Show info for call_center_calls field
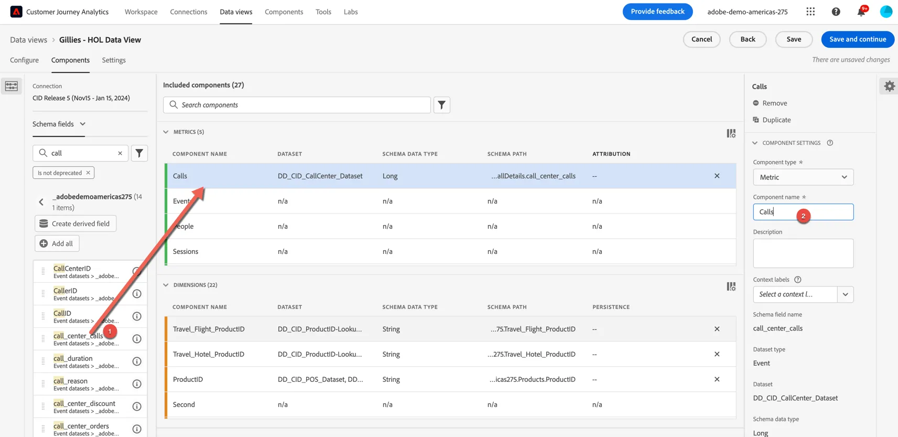This screenshot has width=898, height=437. click(137, 339)
